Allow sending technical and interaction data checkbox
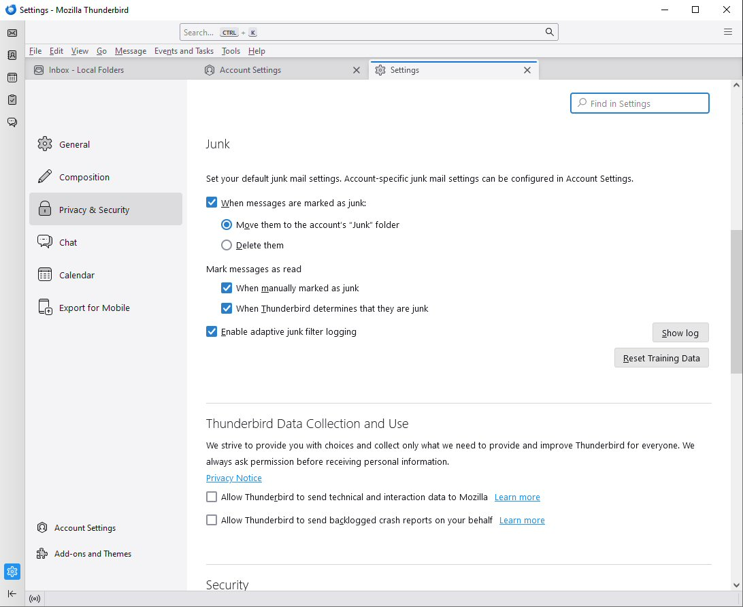This screenshot has width=743, height=607. click(212, 497)
